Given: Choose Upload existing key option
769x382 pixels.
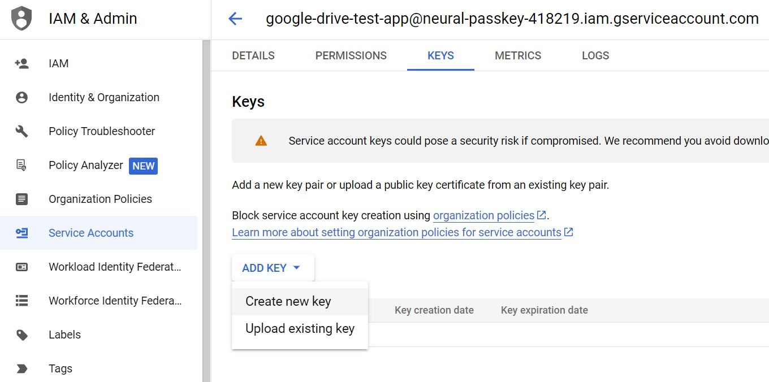Looking at the screenshot, I should point(299,328).
